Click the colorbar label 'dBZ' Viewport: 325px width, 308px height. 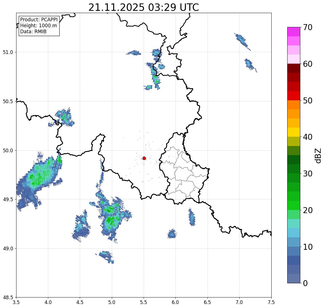point(318,156)
